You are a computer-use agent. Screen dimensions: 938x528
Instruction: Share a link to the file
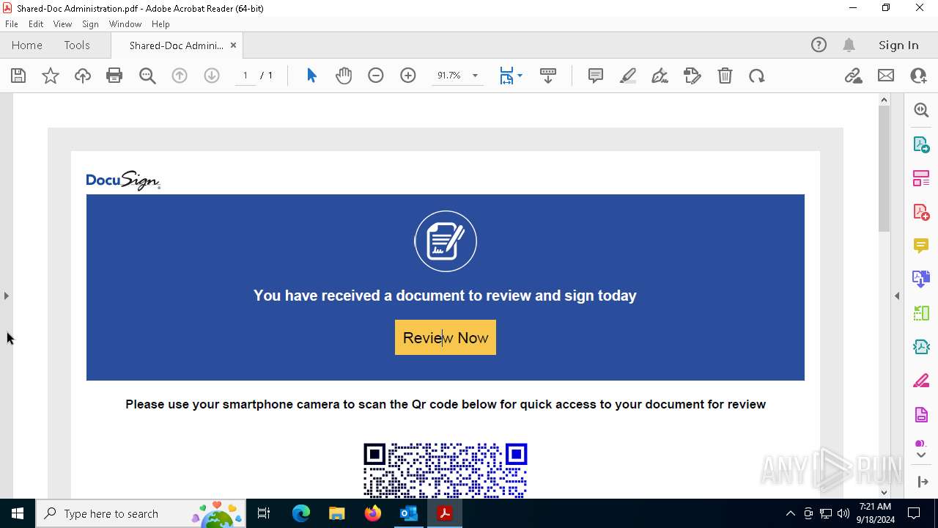pyautogui.click(x=853, y=76)
